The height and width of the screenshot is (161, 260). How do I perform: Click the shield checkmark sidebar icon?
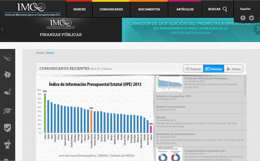7,128
